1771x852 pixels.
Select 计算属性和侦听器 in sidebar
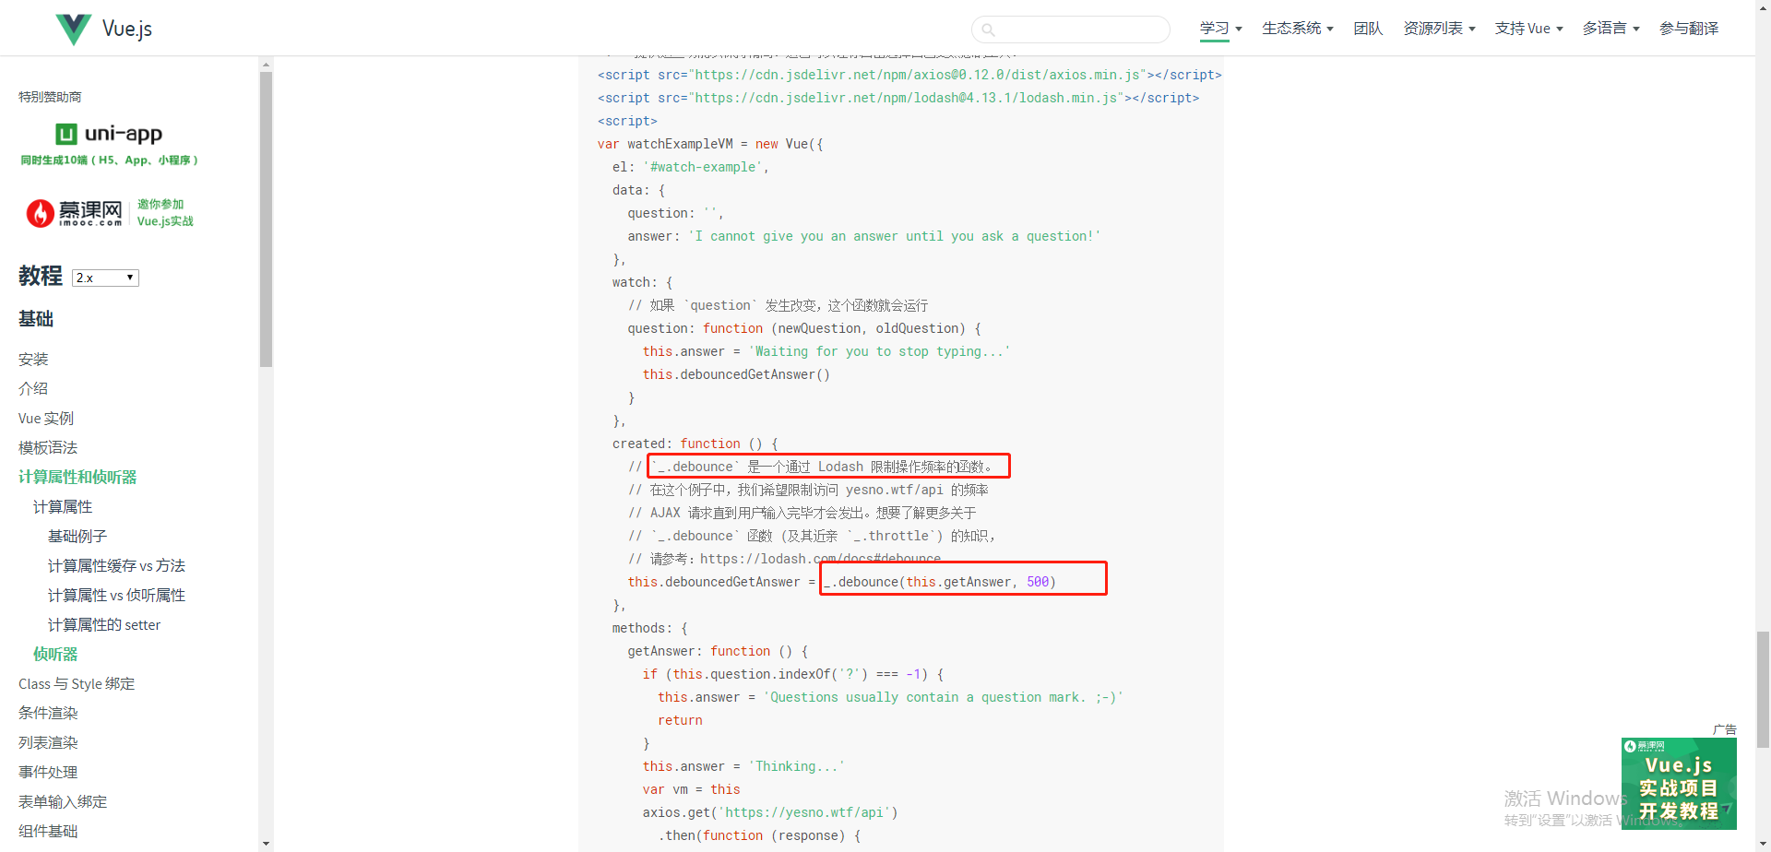(x=77, y=478)
